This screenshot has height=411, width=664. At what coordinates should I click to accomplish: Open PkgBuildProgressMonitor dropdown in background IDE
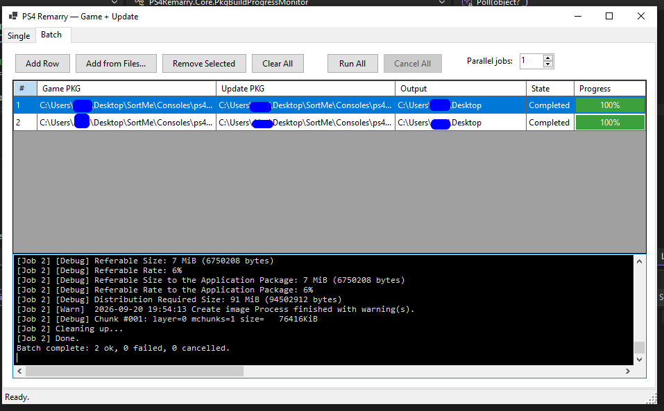pyautogui.click(x=442, y=3)
